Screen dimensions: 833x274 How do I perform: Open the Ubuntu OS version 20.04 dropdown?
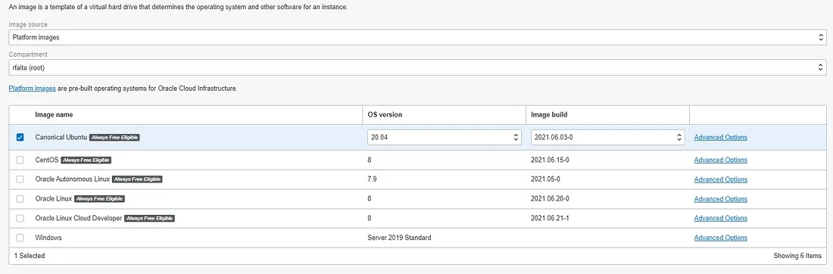click(x=445, y=138)
